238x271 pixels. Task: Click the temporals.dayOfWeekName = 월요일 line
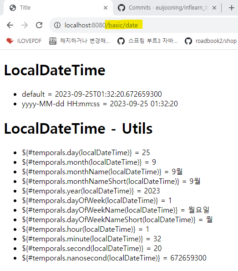116,210
